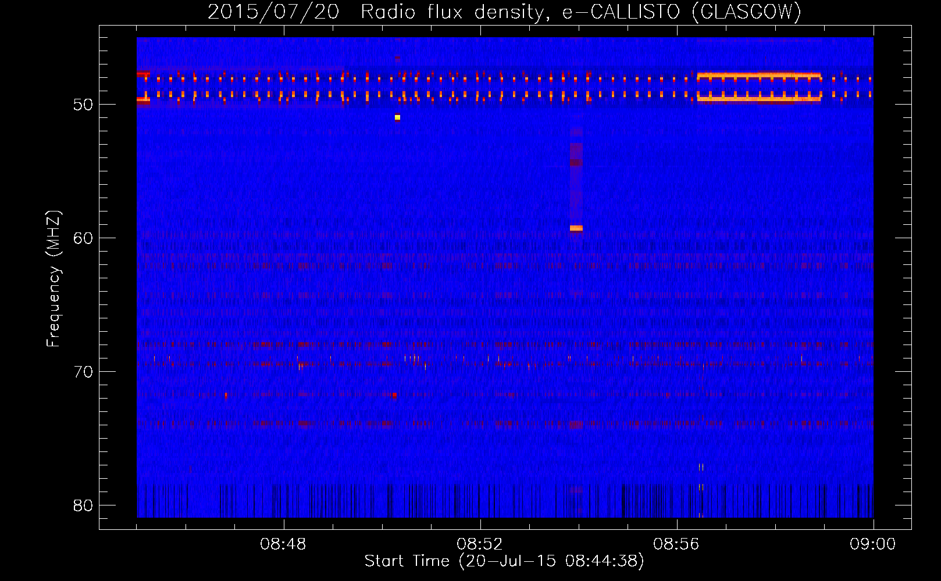Click the orange burst bar near 59 MHz
Viewport: 941px width, 581px height.
(x=576, y=228)
